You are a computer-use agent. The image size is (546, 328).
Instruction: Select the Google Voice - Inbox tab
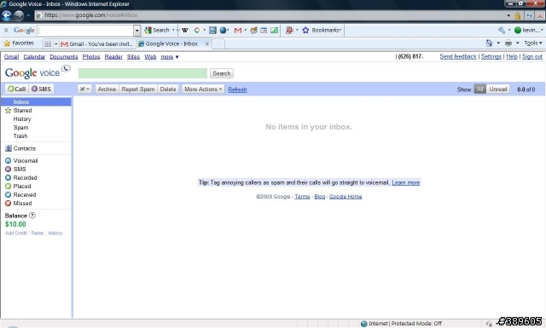(171, 43)
